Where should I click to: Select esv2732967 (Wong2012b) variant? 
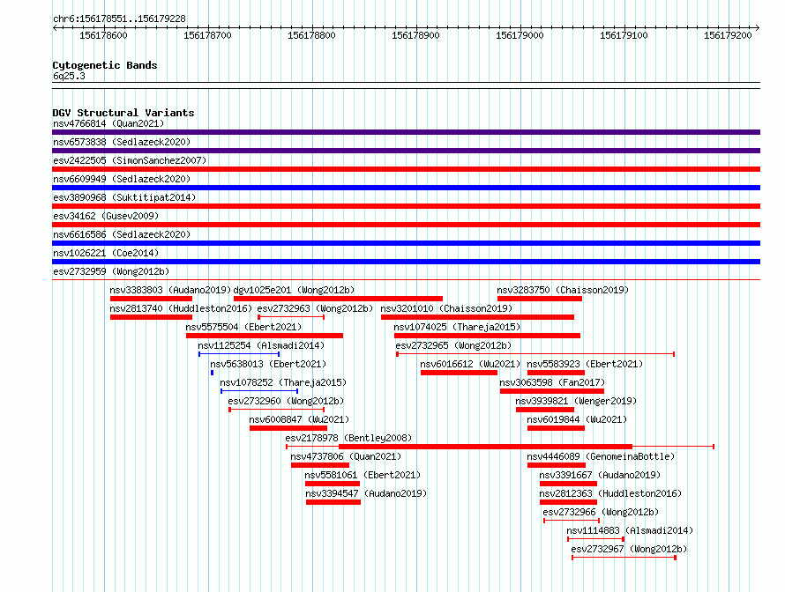point(624,558)
